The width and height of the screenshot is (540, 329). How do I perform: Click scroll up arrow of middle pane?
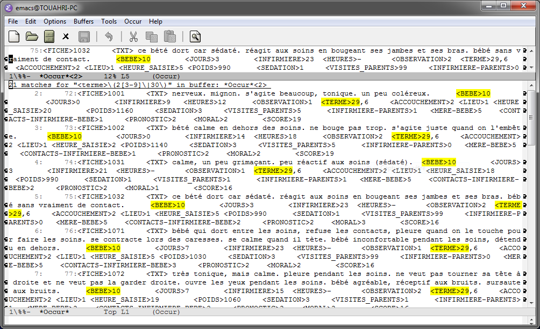pos(531,85)
